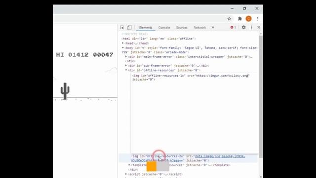Open the Chrome profile avatar

click(248, 19)
